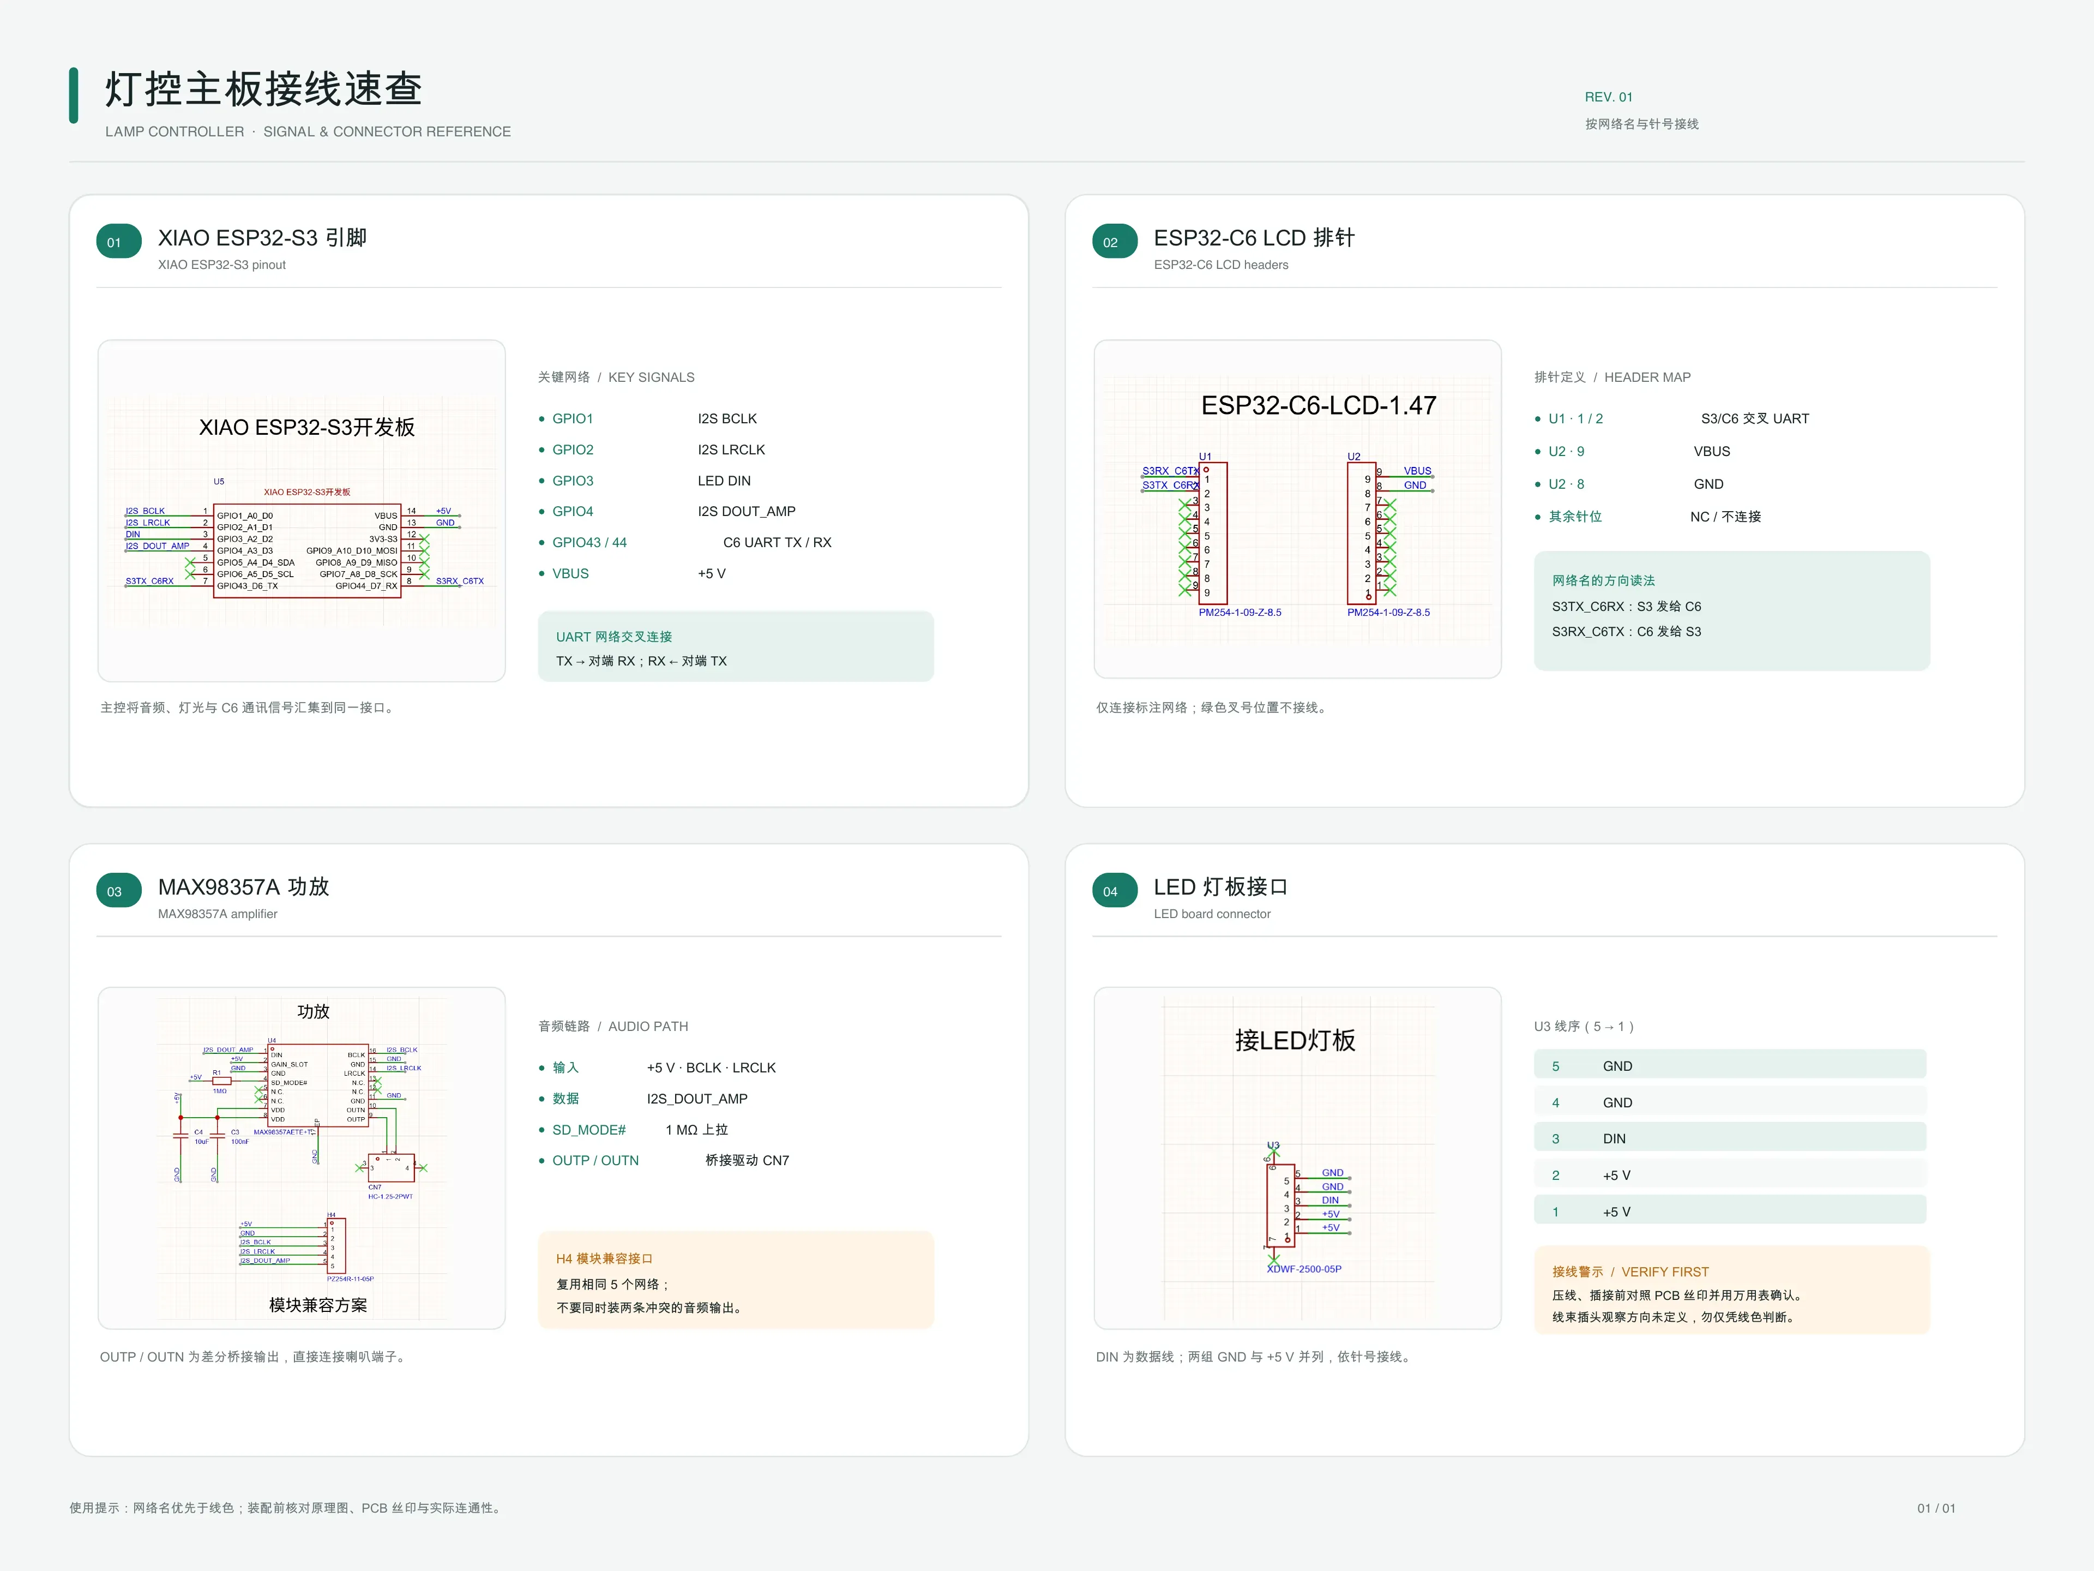This screenshot has width=2094, height=1571.
Task: Select the "SD_MODE#" audio path entry
Action: click(x=589, y=1130)
